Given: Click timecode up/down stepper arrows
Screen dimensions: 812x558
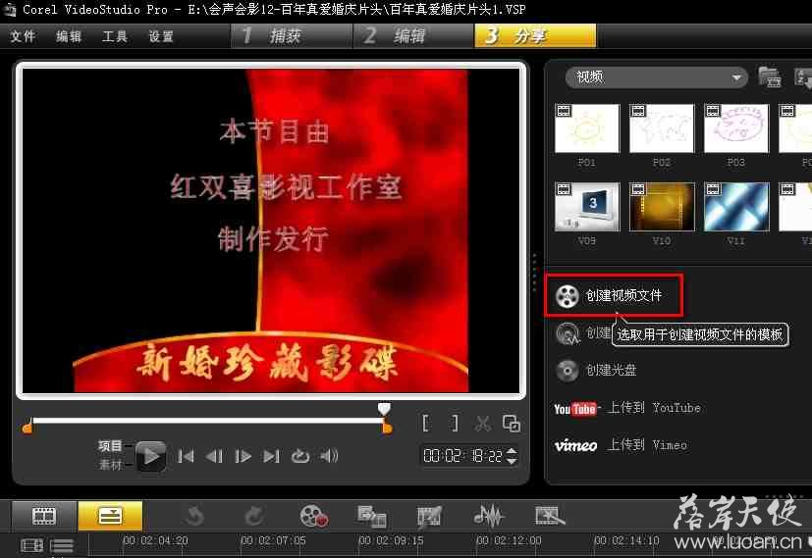Looking at the screenshot, I should point(510,456).
